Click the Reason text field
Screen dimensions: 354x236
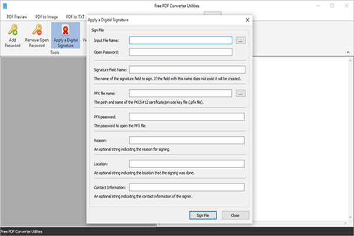[187, 140]
